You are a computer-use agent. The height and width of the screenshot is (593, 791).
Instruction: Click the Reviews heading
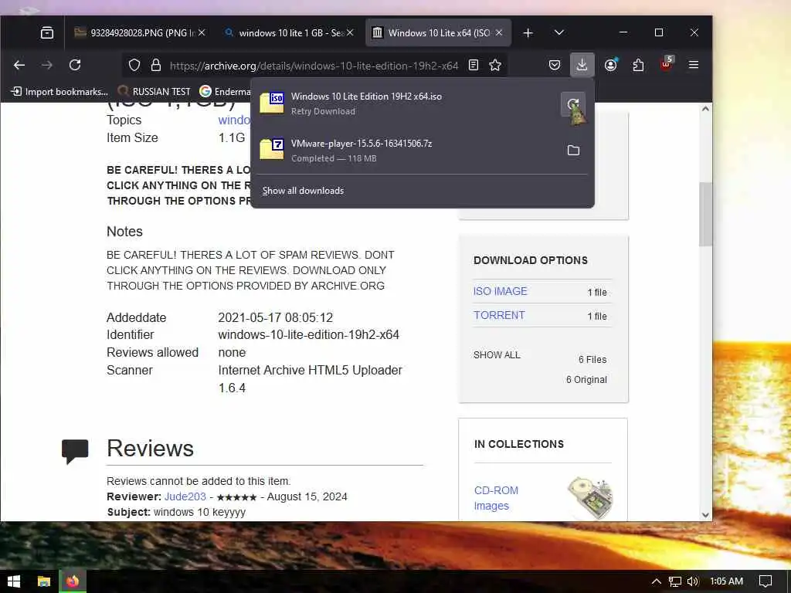[x=150, y=449]
